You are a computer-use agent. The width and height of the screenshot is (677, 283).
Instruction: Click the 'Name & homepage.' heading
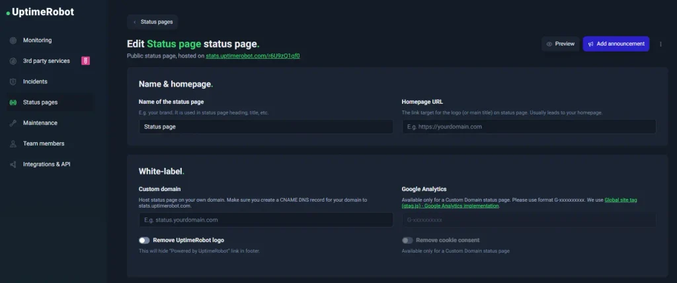176,84
